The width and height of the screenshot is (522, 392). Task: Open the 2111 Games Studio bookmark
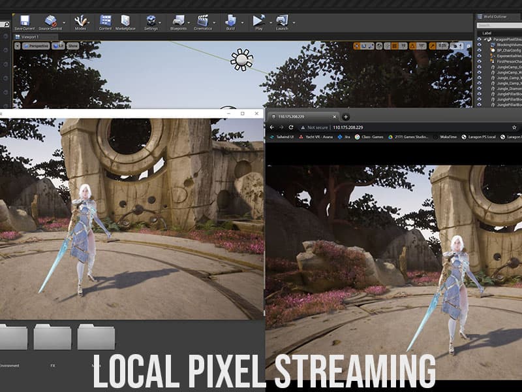point(408,137)
